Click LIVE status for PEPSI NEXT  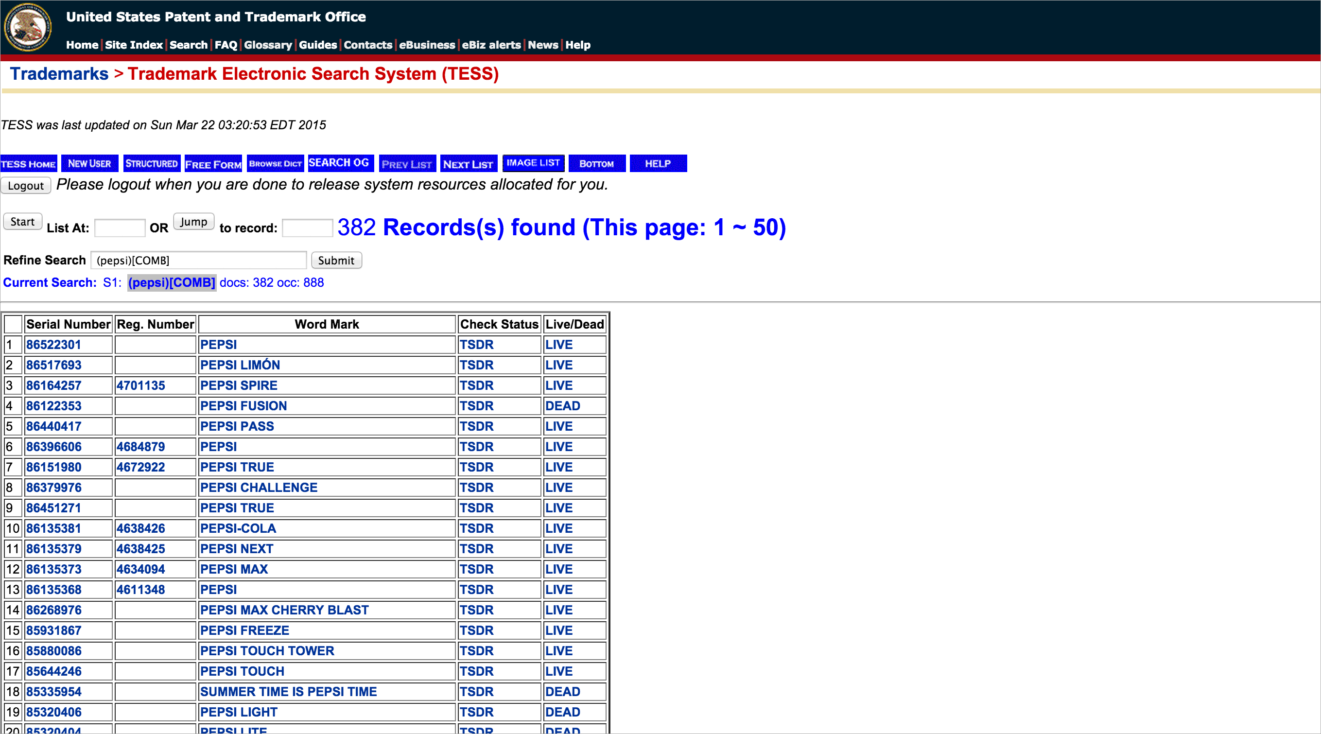pos(559,549)
